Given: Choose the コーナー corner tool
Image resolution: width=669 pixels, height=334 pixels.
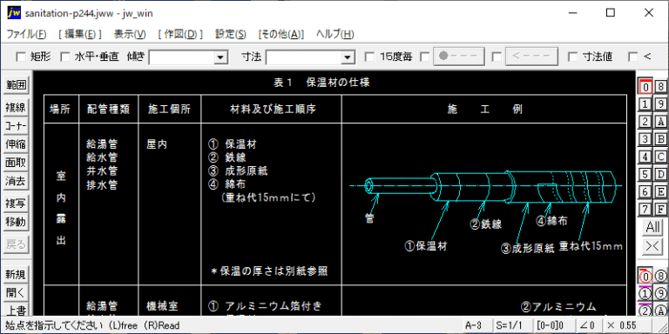Looking at the screenshot, I should pyautogui.click(x=16, y=126).
